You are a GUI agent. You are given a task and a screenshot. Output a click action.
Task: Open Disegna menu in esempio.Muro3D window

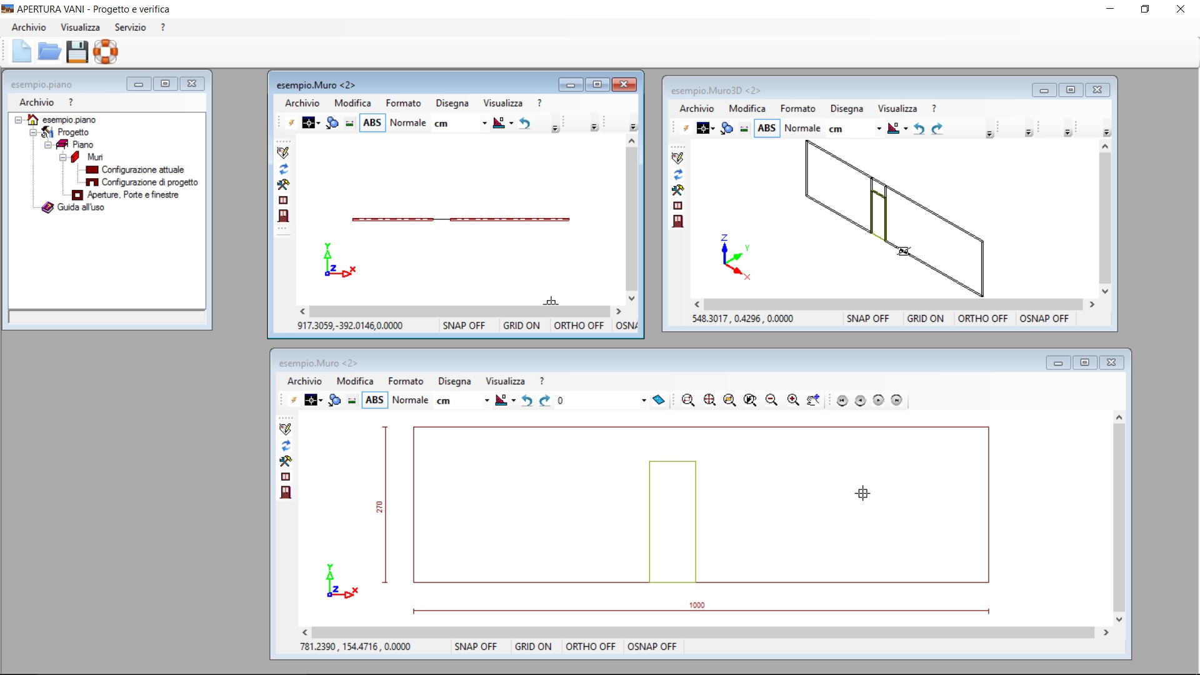click(x=846, y=109)
